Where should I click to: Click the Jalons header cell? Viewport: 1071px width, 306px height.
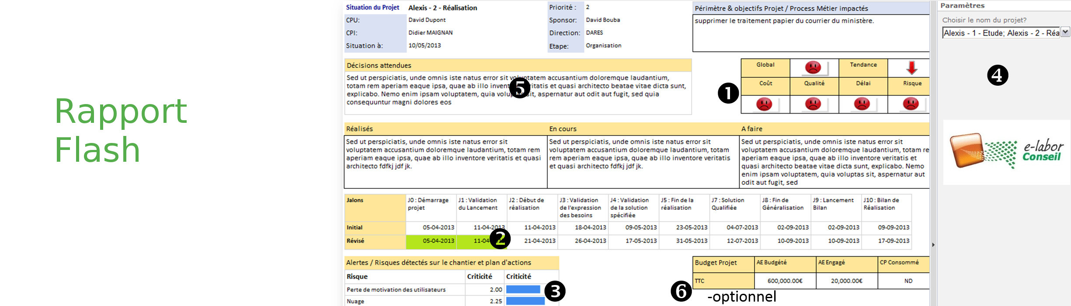(x=375, y=208)
